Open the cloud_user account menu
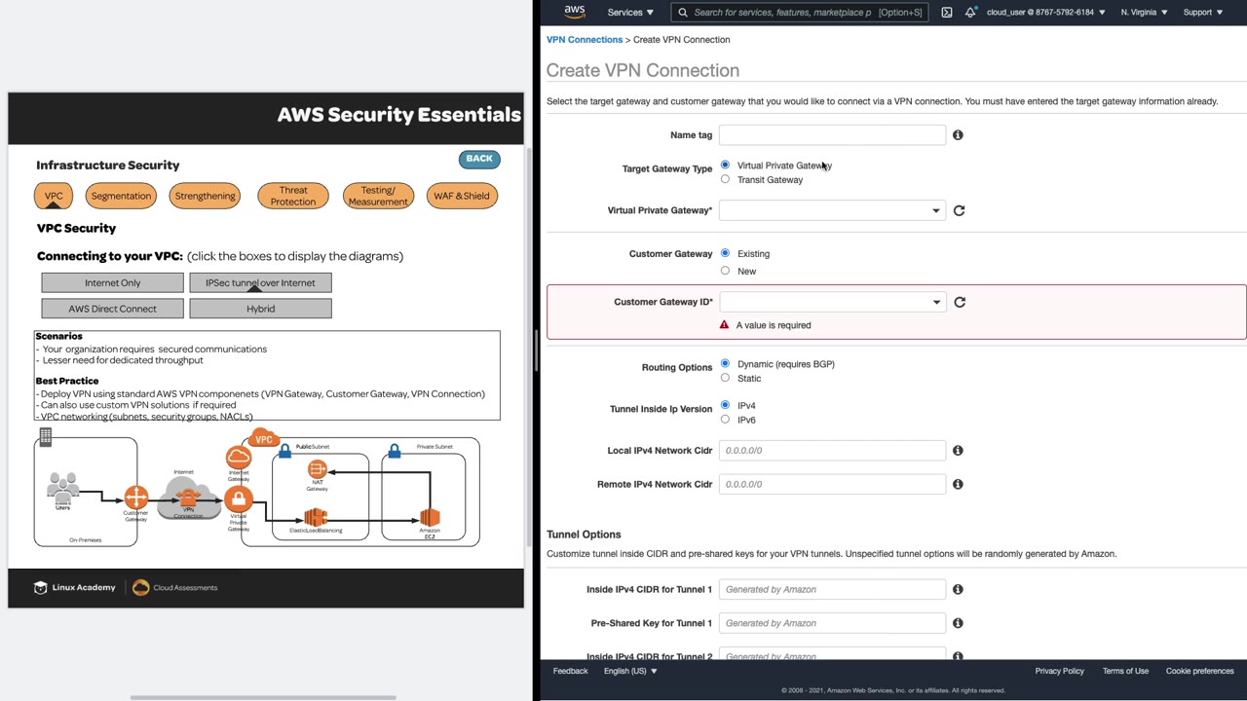The width and height of the screenshot is (1247, 701). point(1045,13)
